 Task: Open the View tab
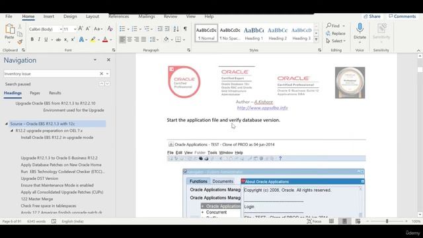(191, 17)
